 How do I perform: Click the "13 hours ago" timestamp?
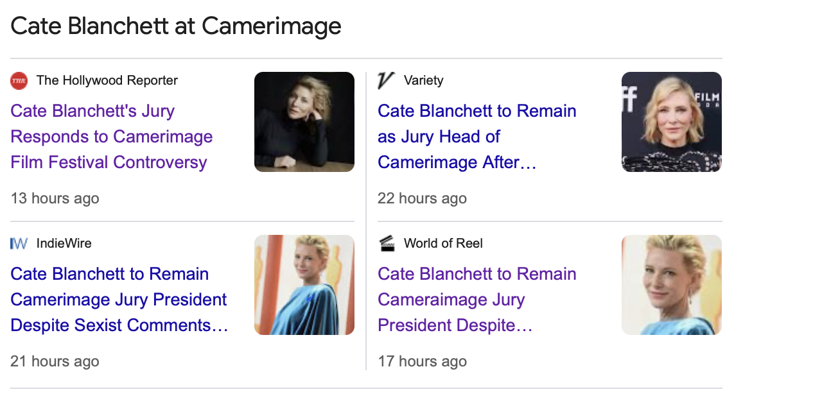55,198
